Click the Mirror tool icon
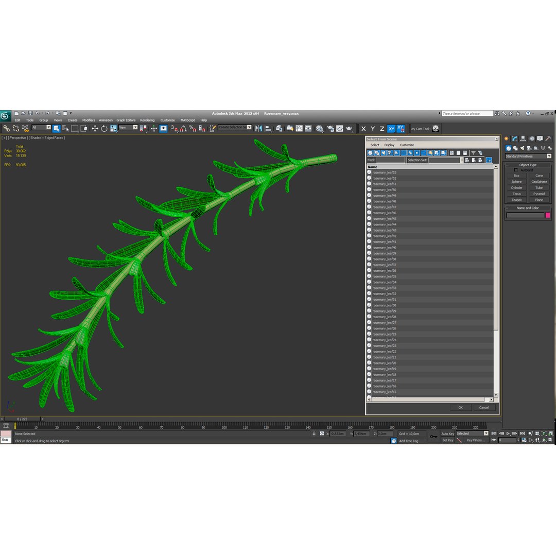 pos(258,128)
